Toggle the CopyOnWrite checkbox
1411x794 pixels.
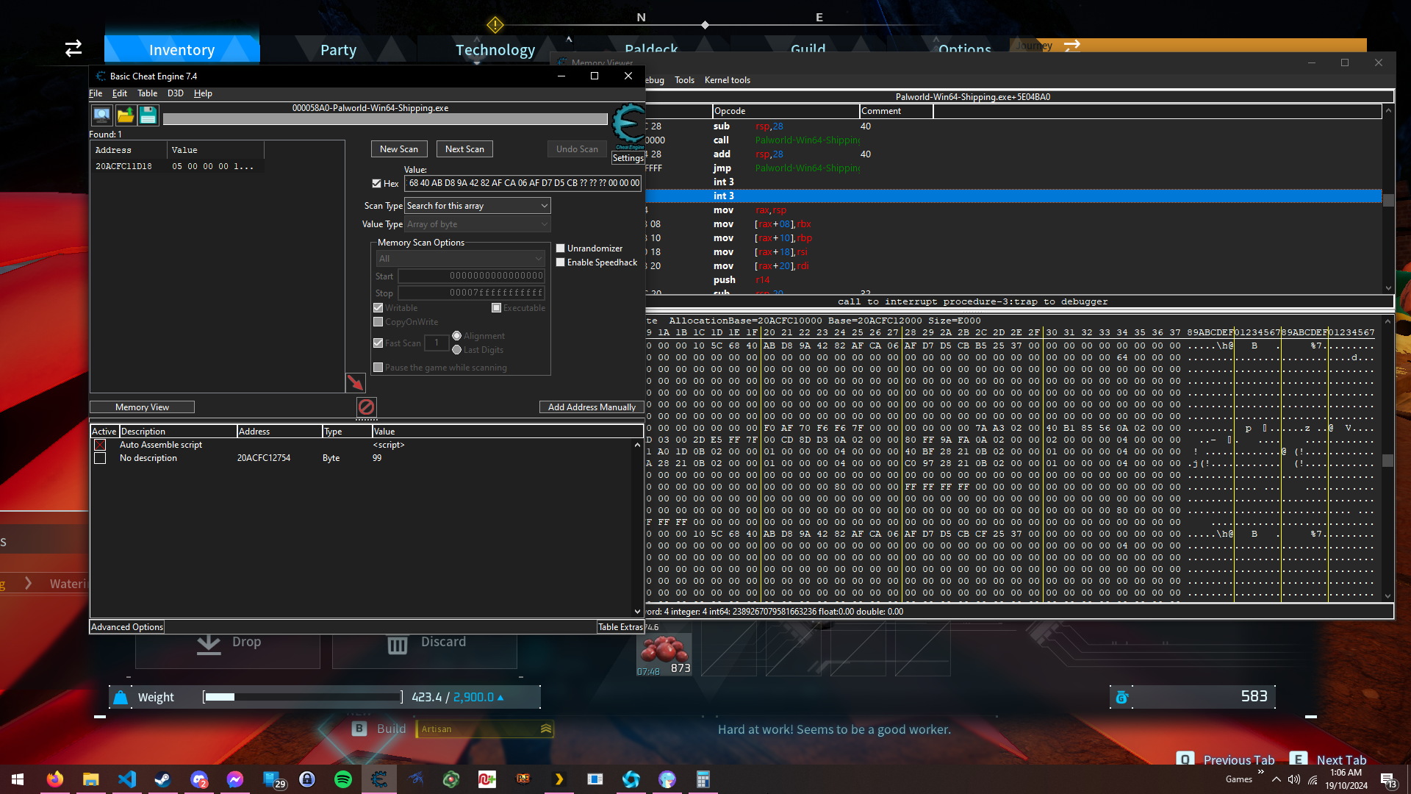[378, 322]
